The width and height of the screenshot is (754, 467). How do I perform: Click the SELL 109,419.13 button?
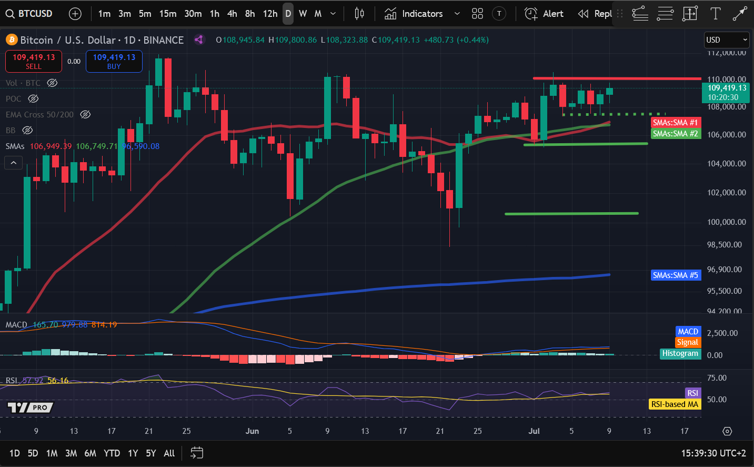click(x=34, y=61)
